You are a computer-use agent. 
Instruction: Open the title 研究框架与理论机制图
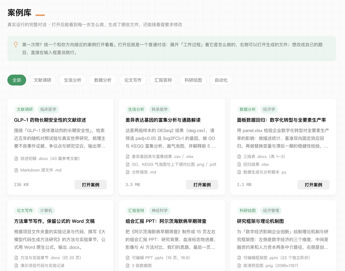pos(260,221)
